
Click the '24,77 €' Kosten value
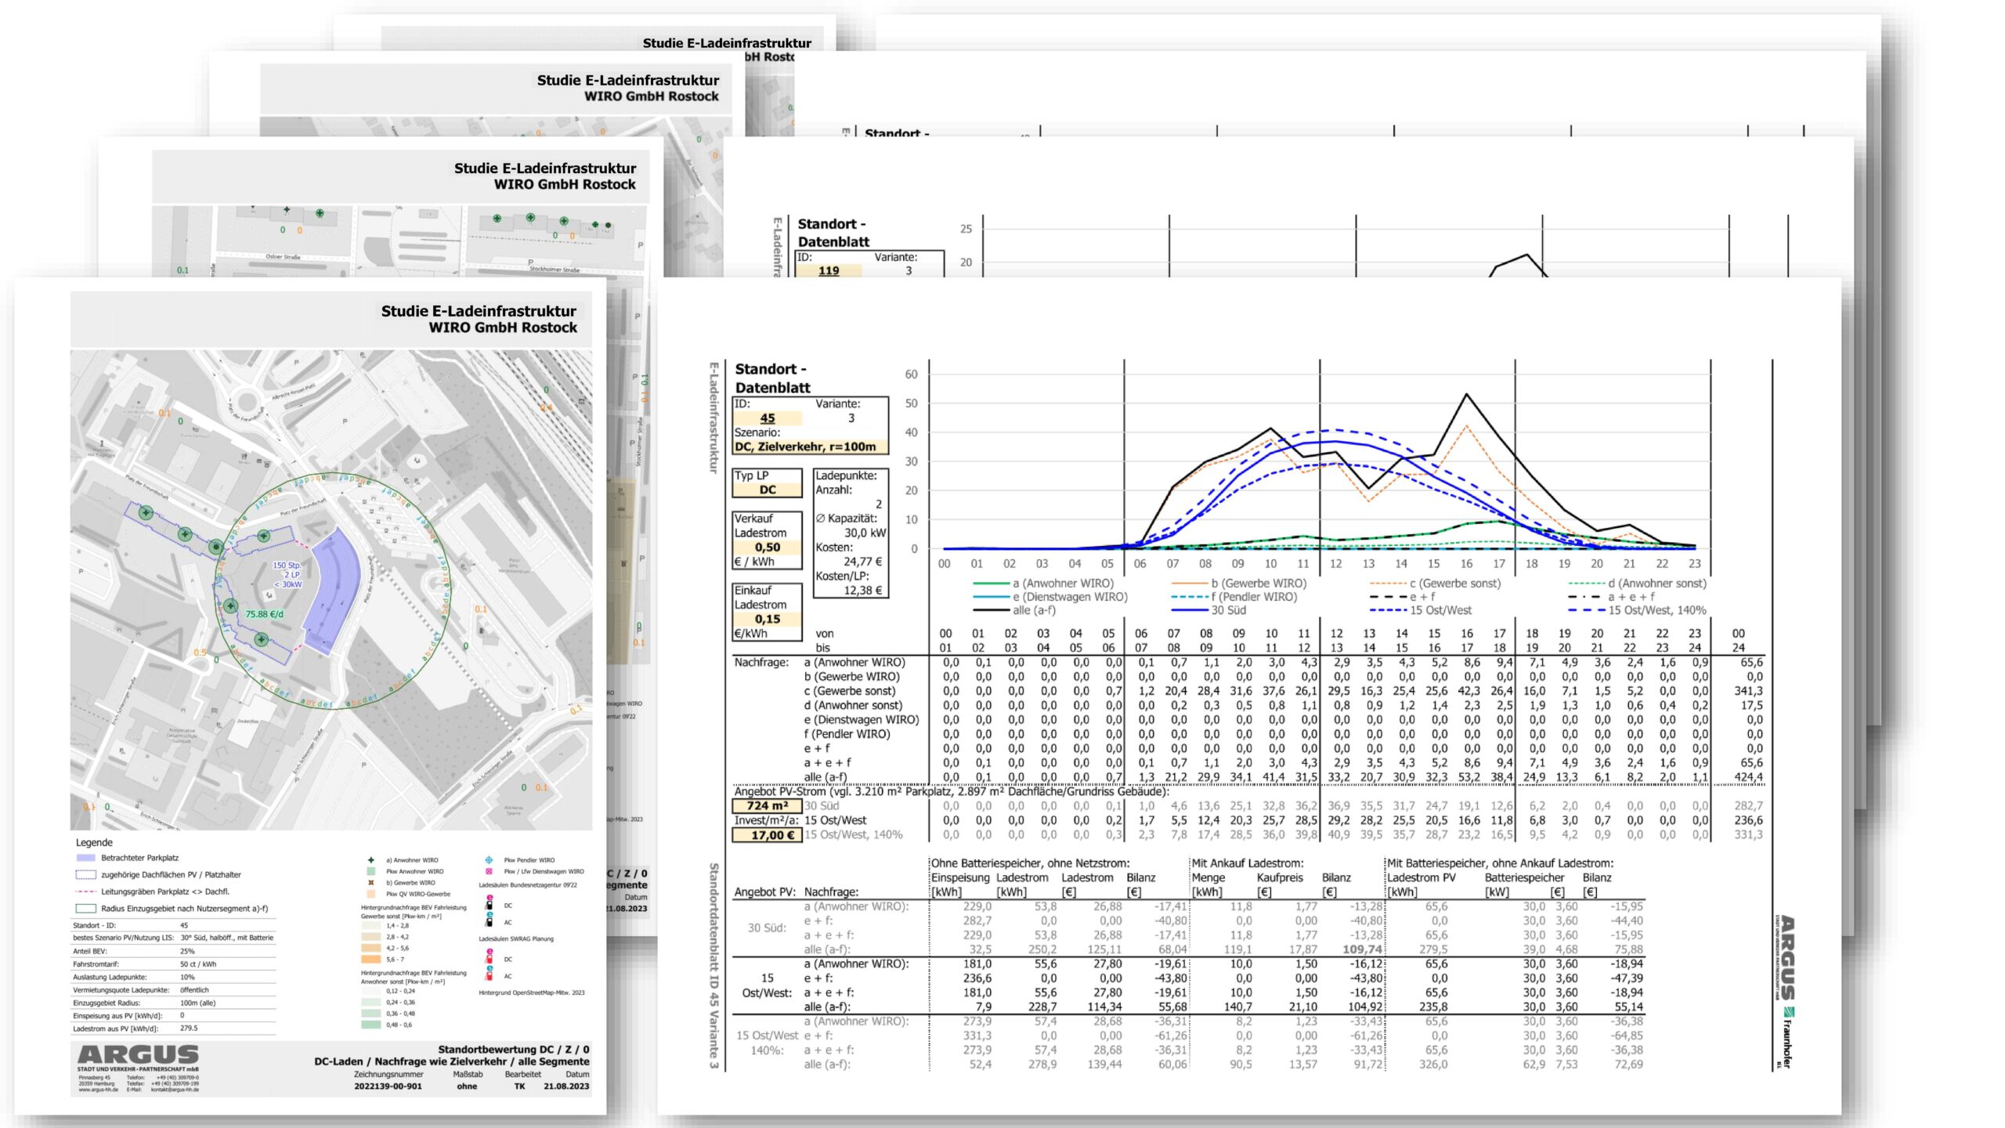862,562
